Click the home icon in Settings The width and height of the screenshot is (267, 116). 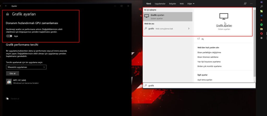point(7,14)
